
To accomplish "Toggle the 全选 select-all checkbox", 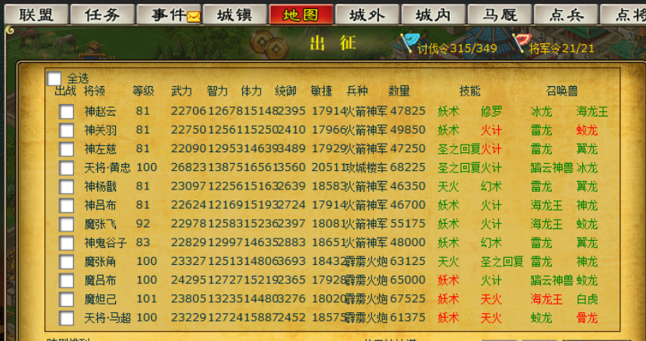I will pyautogui.click(x=54, y=78).
